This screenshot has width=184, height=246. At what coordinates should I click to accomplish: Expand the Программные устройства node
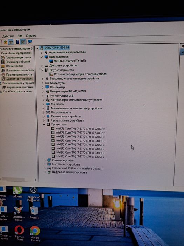click(44, 121)
